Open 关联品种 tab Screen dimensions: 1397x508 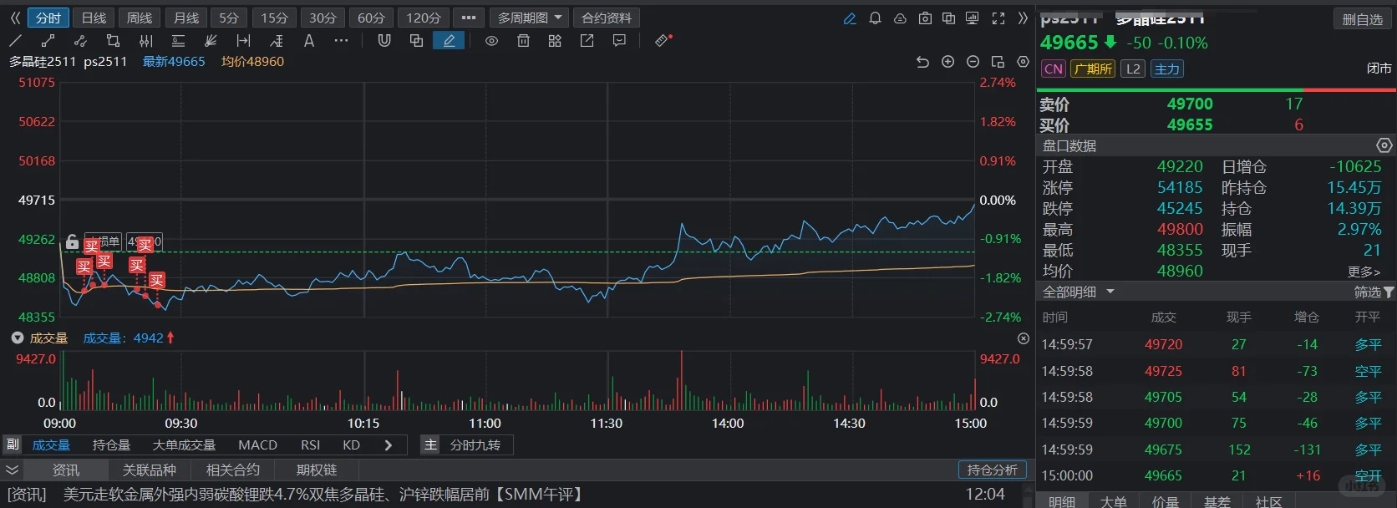(149, 470)
